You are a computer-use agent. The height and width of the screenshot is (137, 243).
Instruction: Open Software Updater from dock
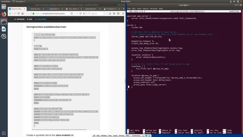[x=4, y=37]
